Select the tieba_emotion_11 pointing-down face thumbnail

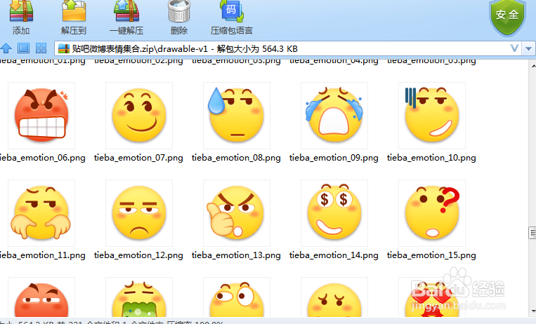click(41, 213)
